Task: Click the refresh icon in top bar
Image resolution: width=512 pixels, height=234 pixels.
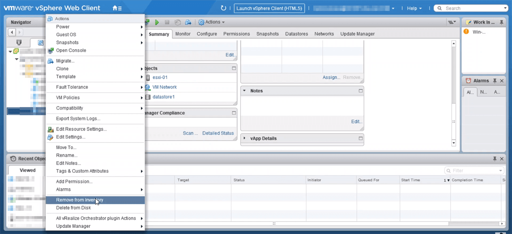Action: click(224, 8)
